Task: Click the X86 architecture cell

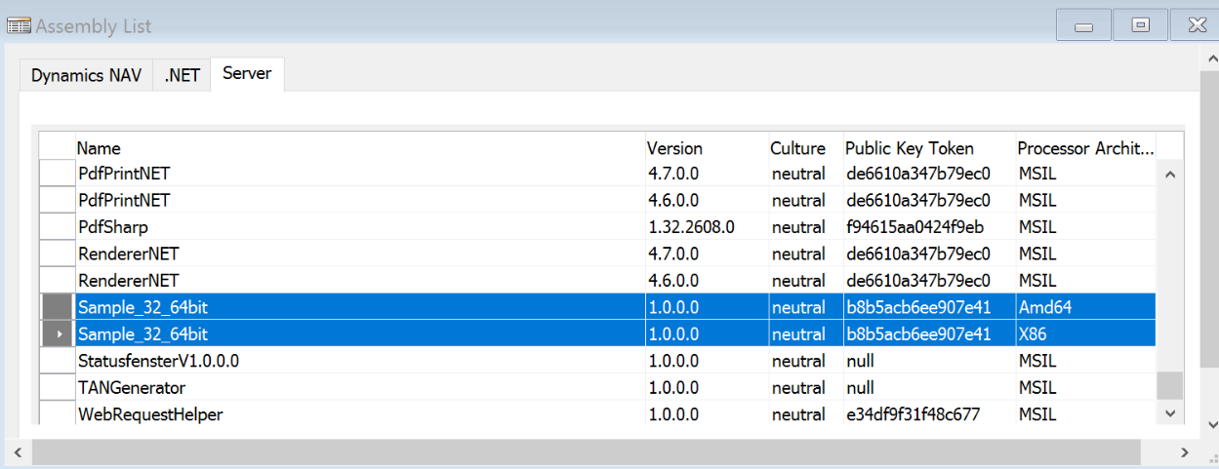Action: click(x=1085, y=334)
